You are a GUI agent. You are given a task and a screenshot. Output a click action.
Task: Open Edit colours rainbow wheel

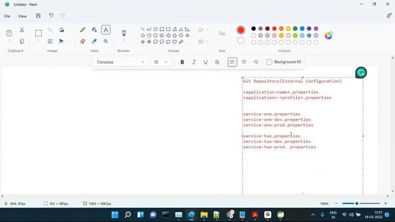pos(328,36)
